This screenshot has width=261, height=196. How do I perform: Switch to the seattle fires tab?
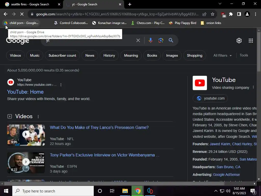30,4
